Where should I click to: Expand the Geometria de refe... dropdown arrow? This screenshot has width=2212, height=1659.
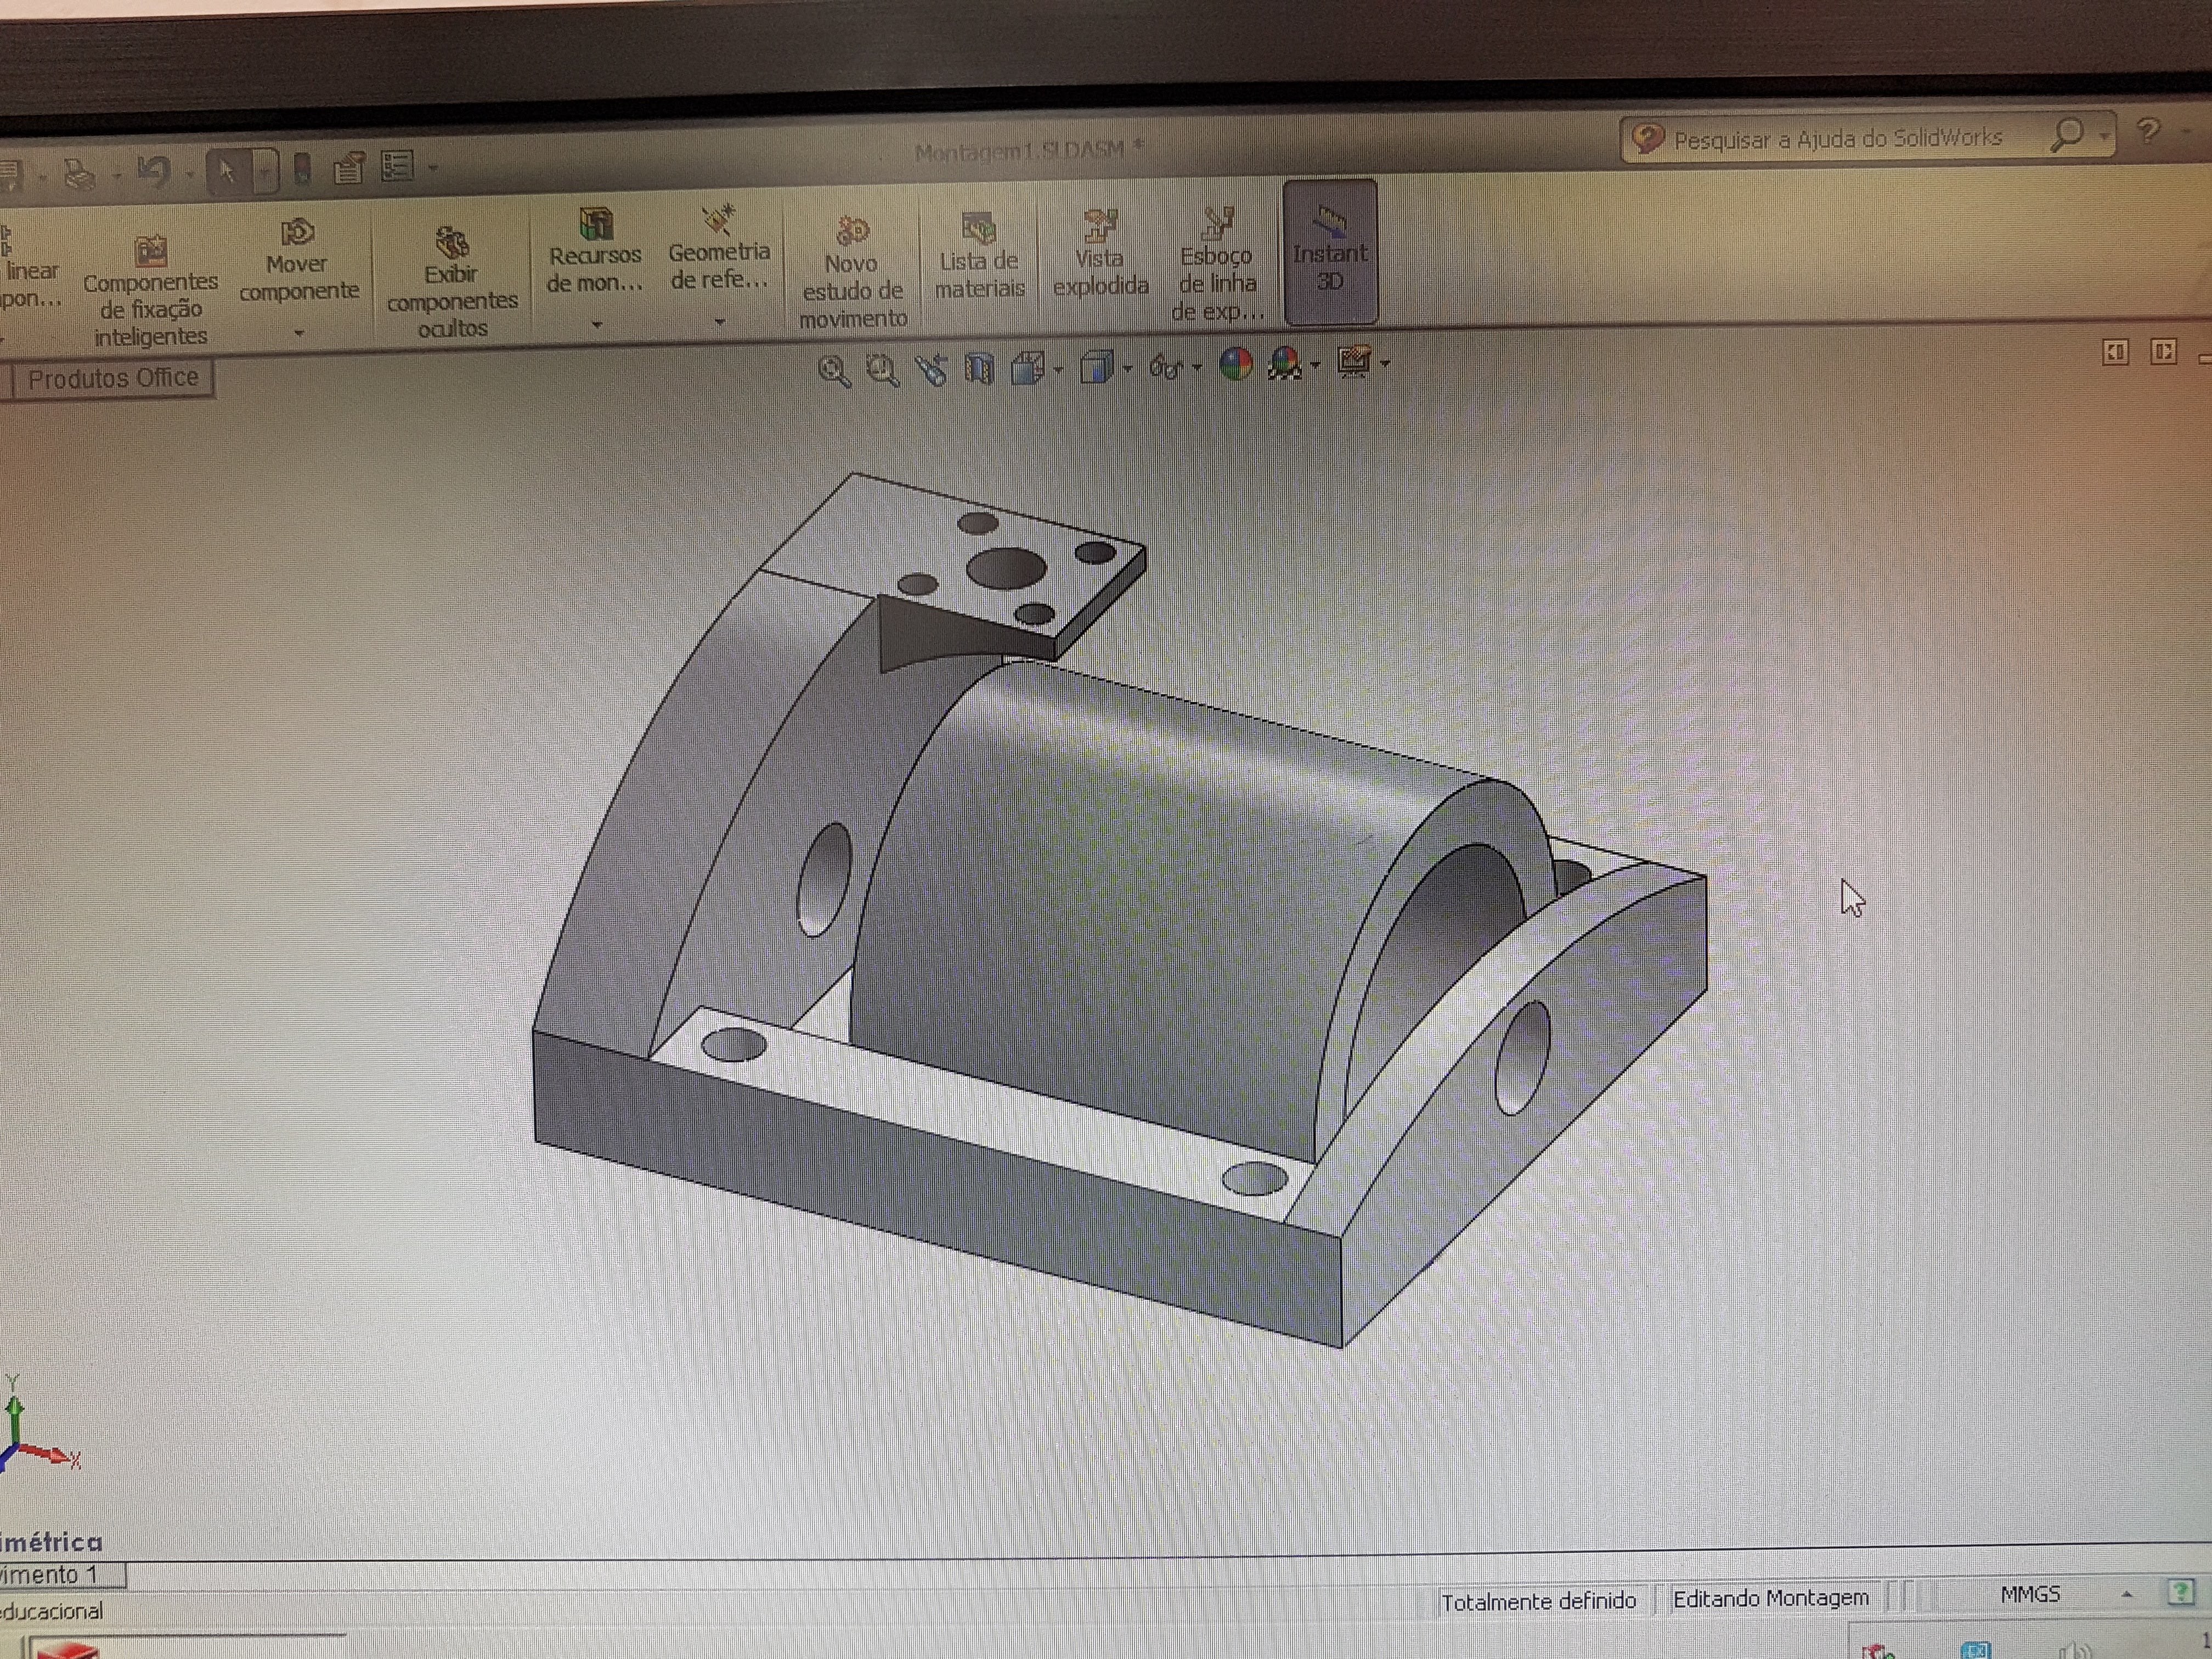point(719,322)
